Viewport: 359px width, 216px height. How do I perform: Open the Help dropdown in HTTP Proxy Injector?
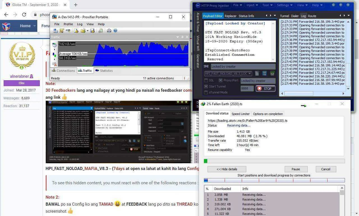tap(317, 5)
